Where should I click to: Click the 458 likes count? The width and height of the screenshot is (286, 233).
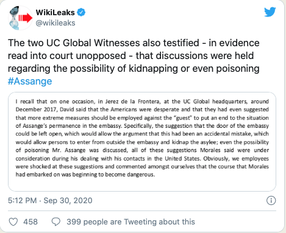30,222
